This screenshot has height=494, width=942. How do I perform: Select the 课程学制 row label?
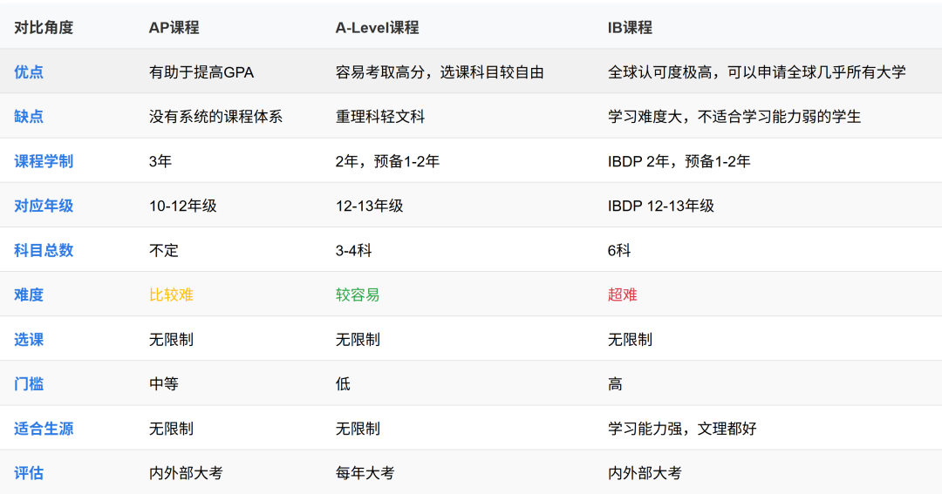(44, 161)
